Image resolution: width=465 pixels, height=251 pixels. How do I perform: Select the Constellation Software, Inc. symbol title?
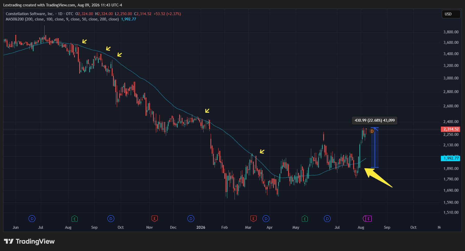[30, 14]
